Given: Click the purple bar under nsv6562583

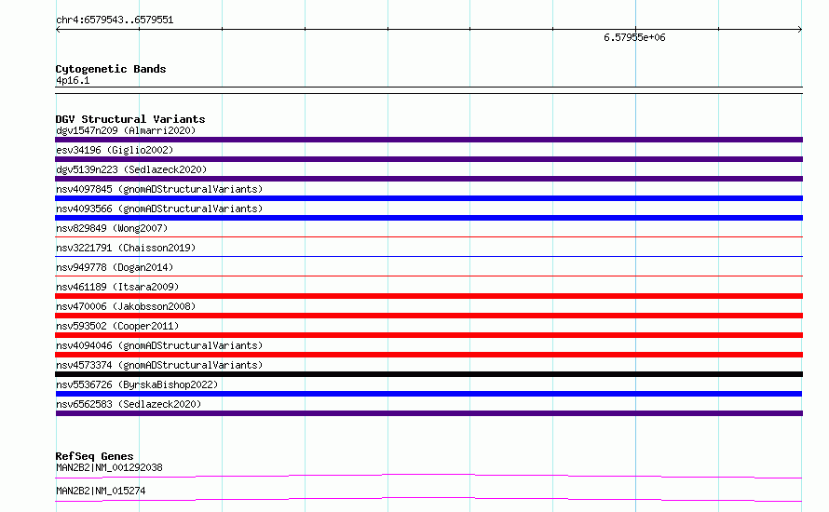Looking at the screenshot, I should [428, 413].
